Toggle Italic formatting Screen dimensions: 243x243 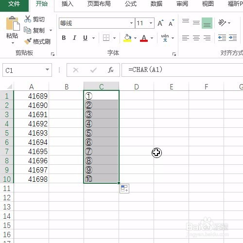click(74, 38)
